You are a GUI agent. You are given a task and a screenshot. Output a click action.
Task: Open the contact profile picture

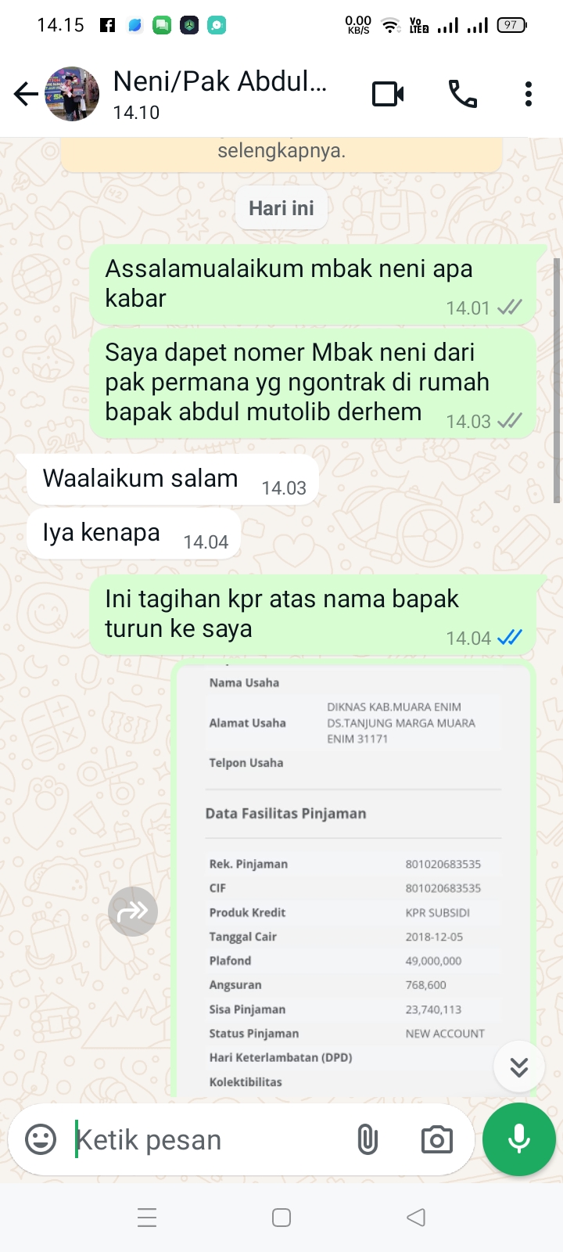pyautogui.click(x=73, y=94)
